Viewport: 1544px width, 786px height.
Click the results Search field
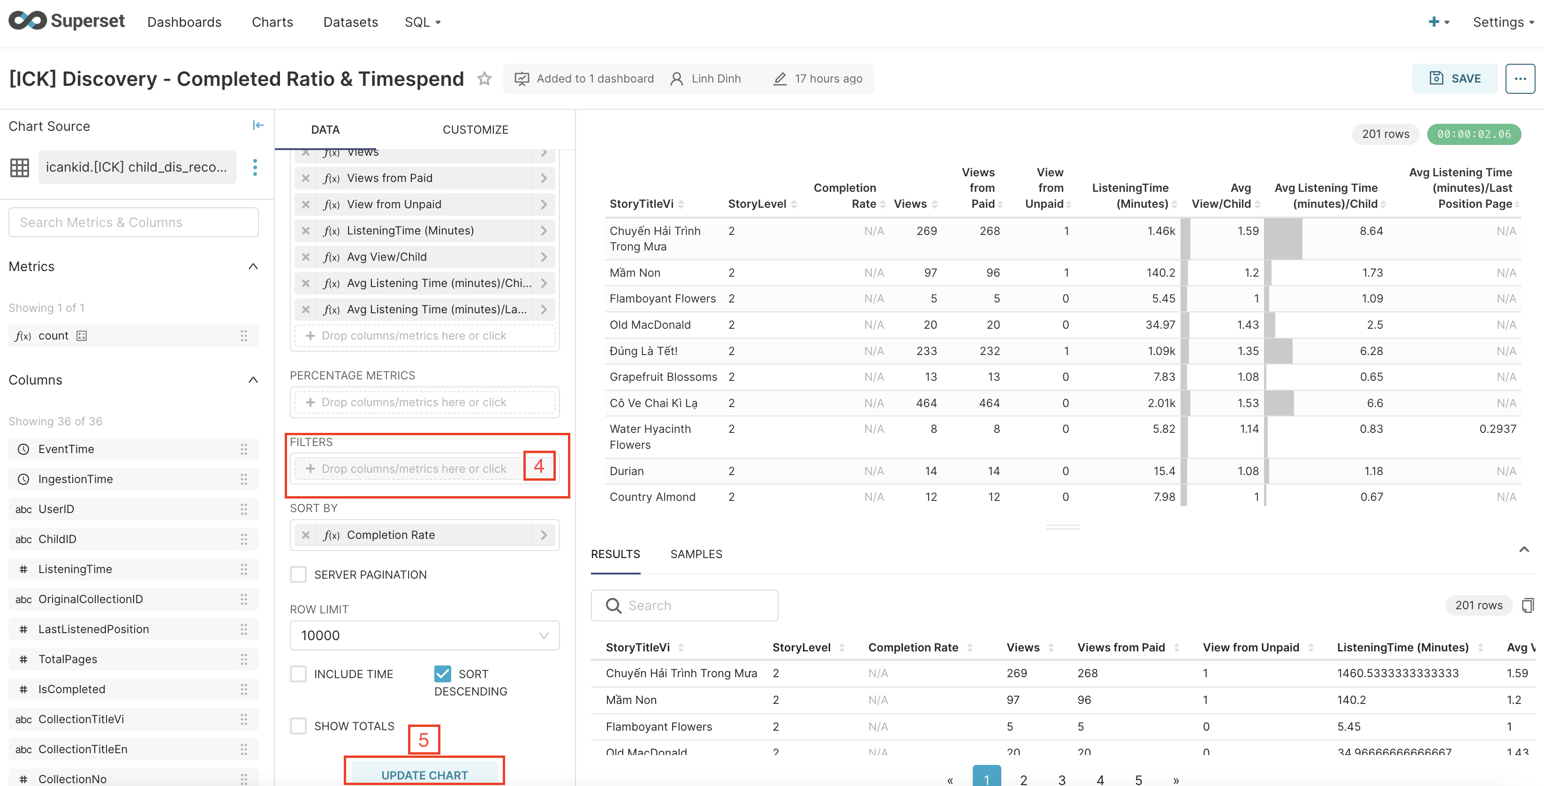click(684, 605)
